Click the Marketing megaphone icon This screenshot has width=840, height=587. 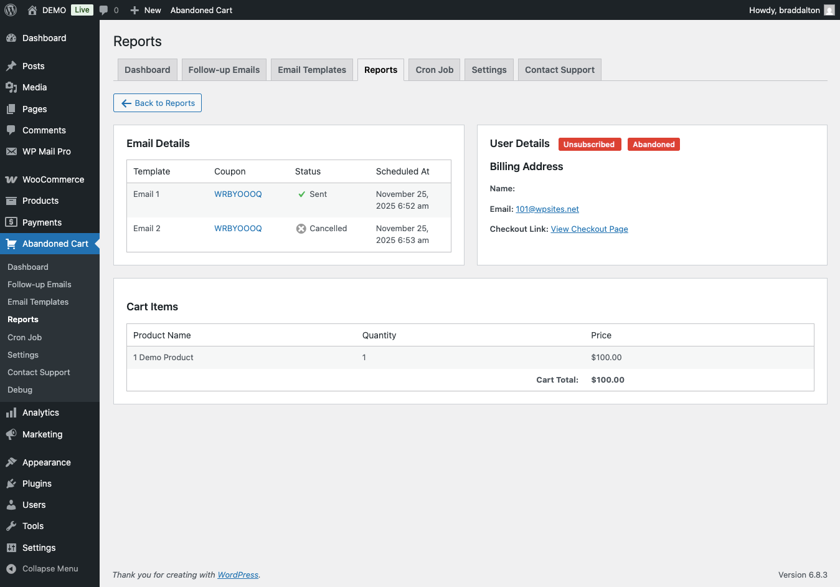pyautogui.click(x=11, y=434)
